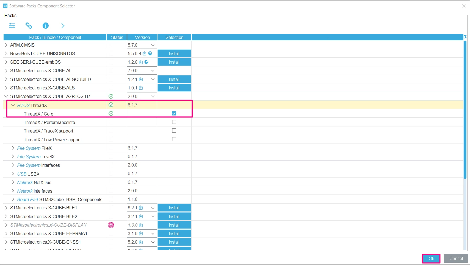Click the Cancel button
470x265 pixels.
point(456,258)
